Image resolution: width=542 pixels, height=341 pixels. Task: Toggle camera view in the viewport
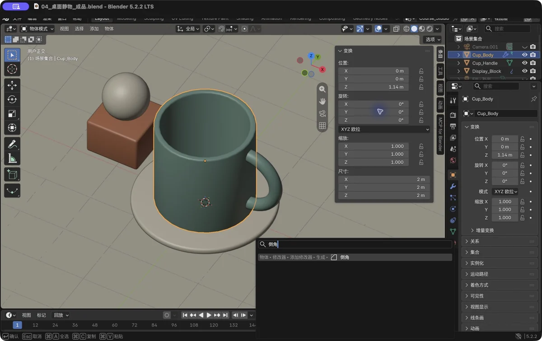pyautogui.click(x=322, y=114)
